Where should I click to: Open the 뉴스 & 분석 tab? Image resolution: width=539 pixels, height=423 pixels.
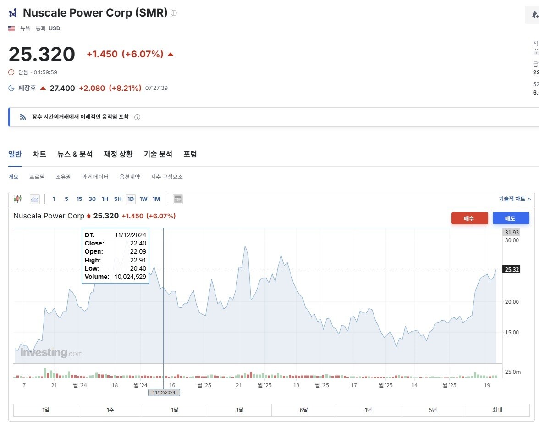point(75,154)
